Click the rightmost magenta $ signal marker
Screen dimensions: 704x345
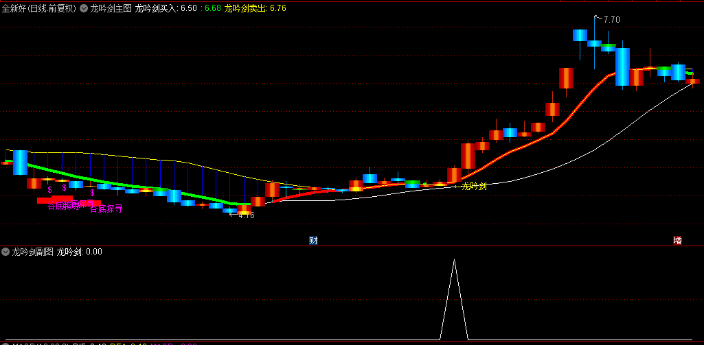click(92, 193)
